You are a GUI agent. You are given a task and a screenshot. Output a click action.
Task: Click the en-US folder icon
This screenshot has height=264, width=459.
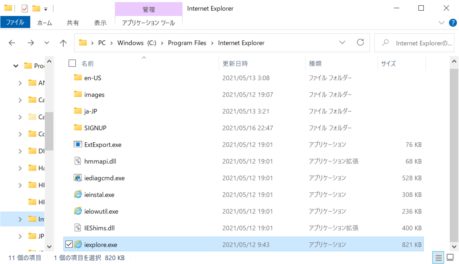click(x=78, y=78)
